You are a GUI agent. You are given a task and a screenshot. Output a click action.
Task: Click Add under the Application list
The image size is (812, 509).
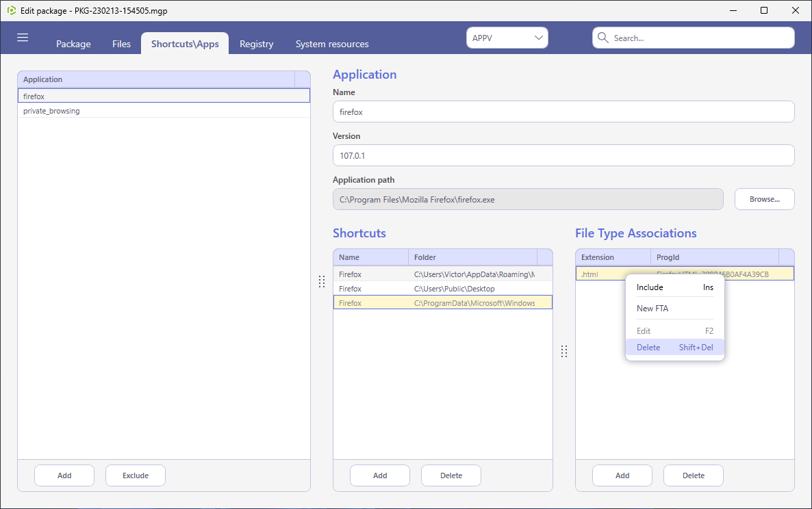point(64,475)
